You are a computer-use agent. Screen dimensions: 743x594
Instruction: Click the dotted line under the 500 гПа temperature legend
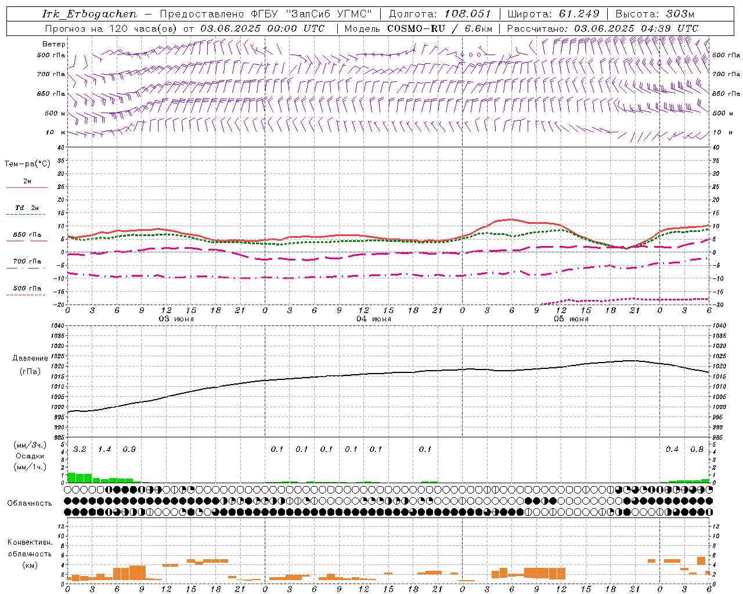pos(27,295)
